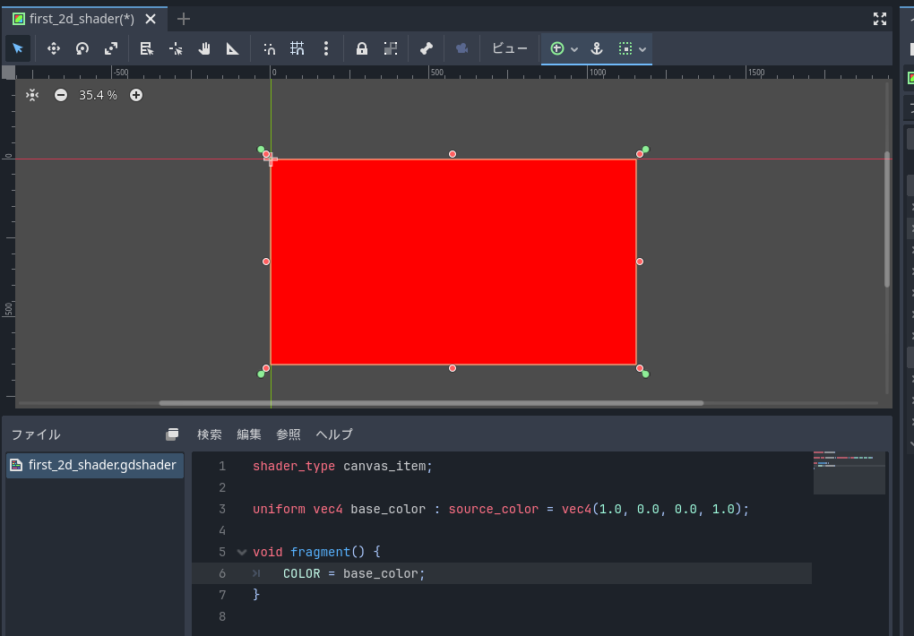Open the ビュー menu
Screen dimensions: 914x636
tap(509, 48)
